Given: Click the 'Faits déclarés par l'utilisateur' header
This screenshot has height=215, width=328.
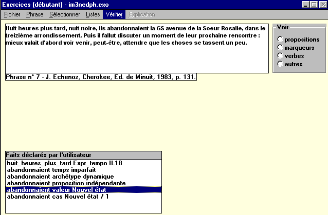Looking at the screenshot, I should point(83,155).
